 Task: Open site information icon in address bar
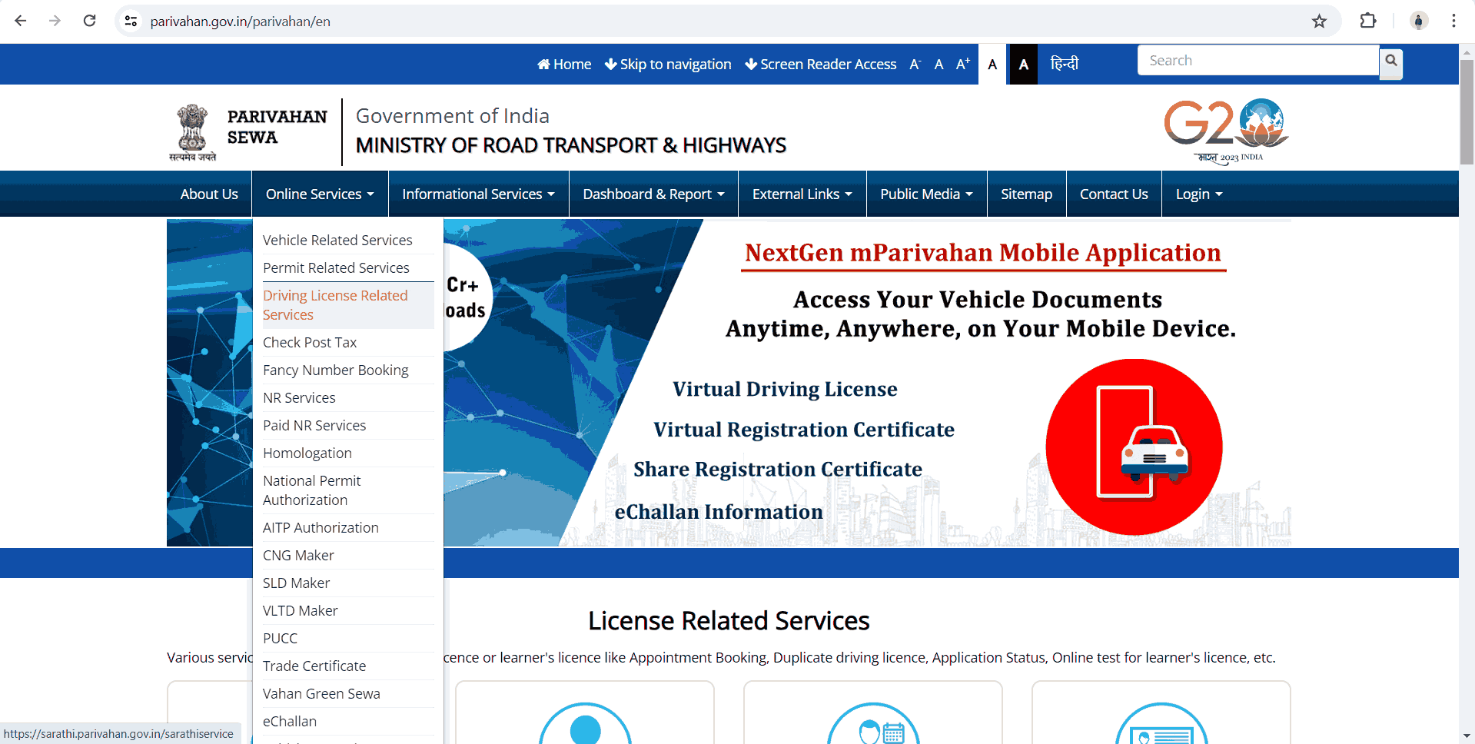131,22
